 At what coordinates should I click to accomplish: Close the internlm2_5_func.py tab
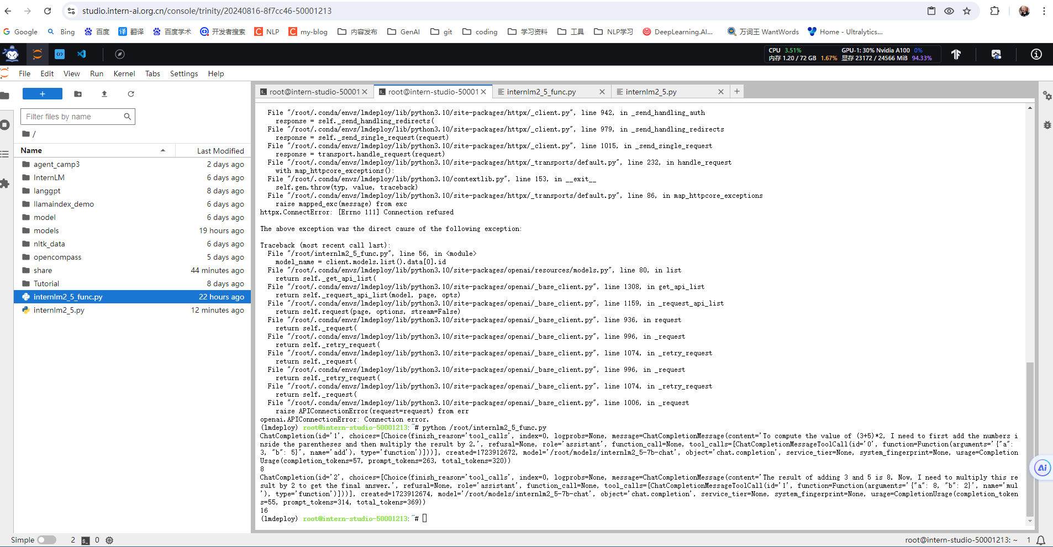pos(602,92)
